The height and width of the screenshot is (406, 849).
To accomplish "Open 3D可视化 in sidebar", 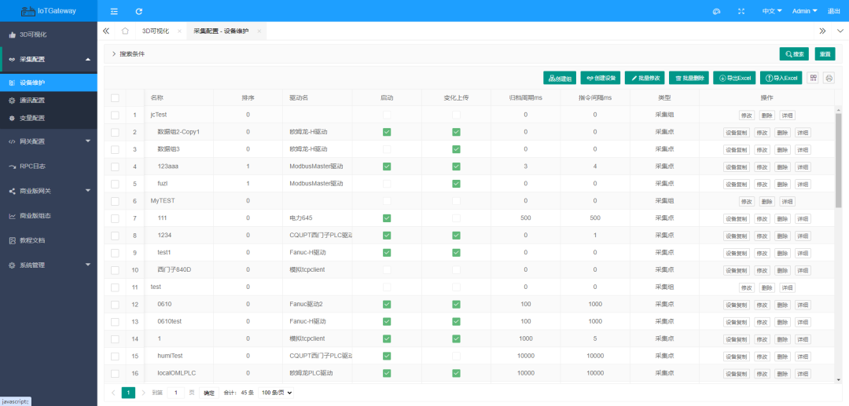I will coord(49,35).
